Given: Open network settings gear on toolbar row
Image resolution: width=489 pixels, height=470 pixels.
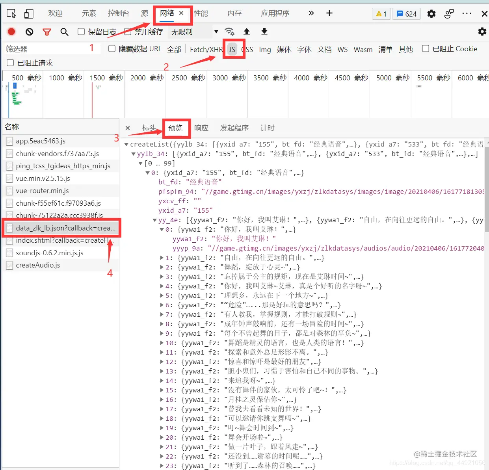Looking at the screenshot, I should (x=482, y=32).
